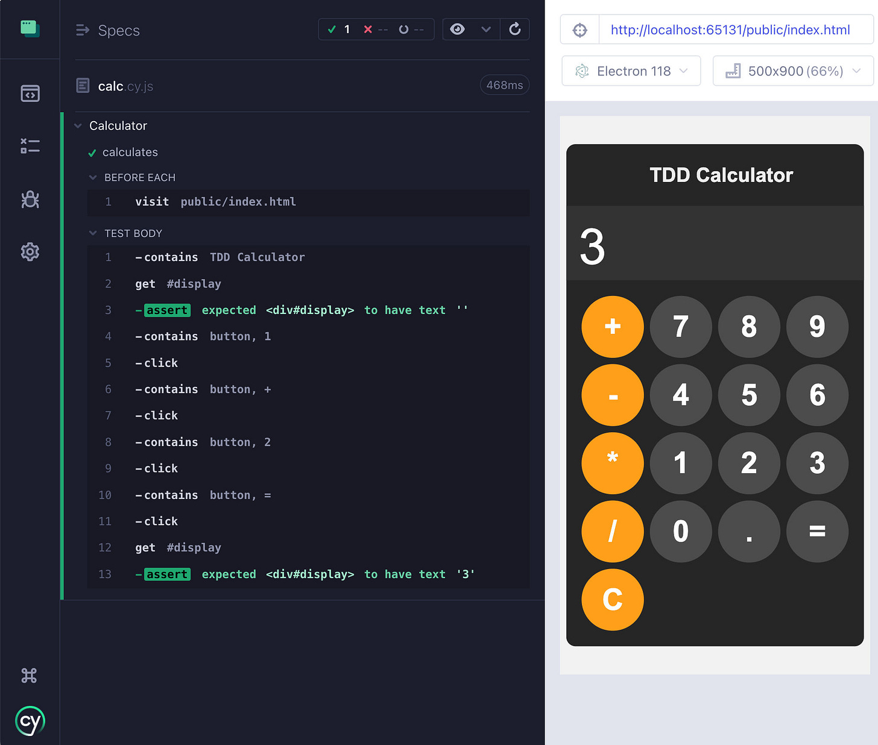Select the click command on line 9

coord(309,468)
